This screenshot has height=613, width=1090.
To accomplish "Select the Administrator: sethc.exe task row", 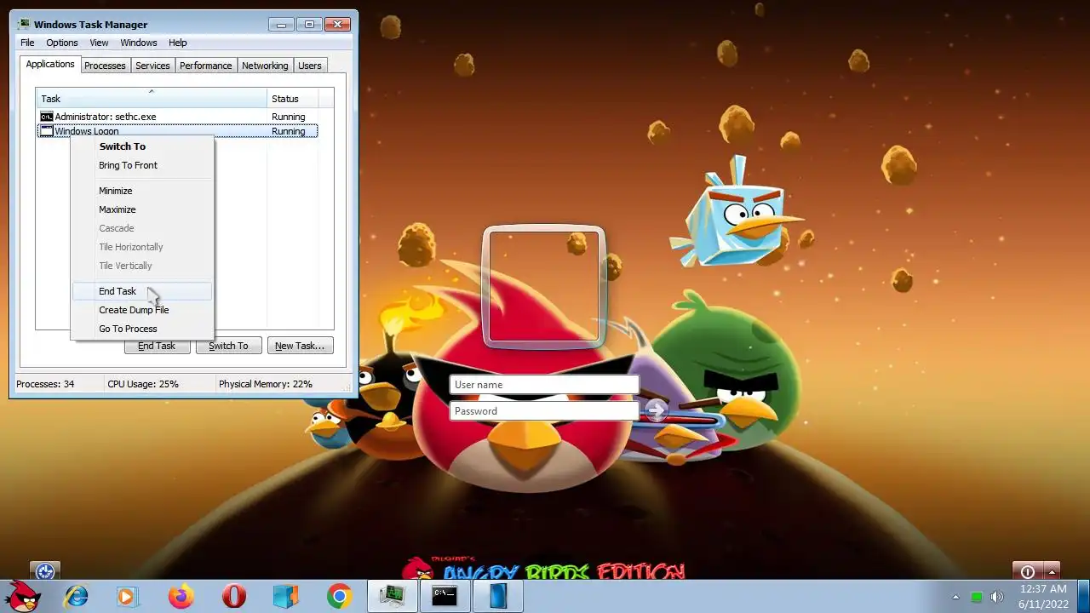I will (x=178, y=117).
